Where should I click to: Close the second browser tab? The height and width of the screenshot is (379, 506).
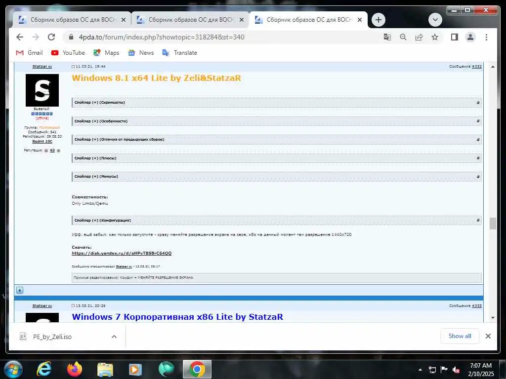(241, 20)
